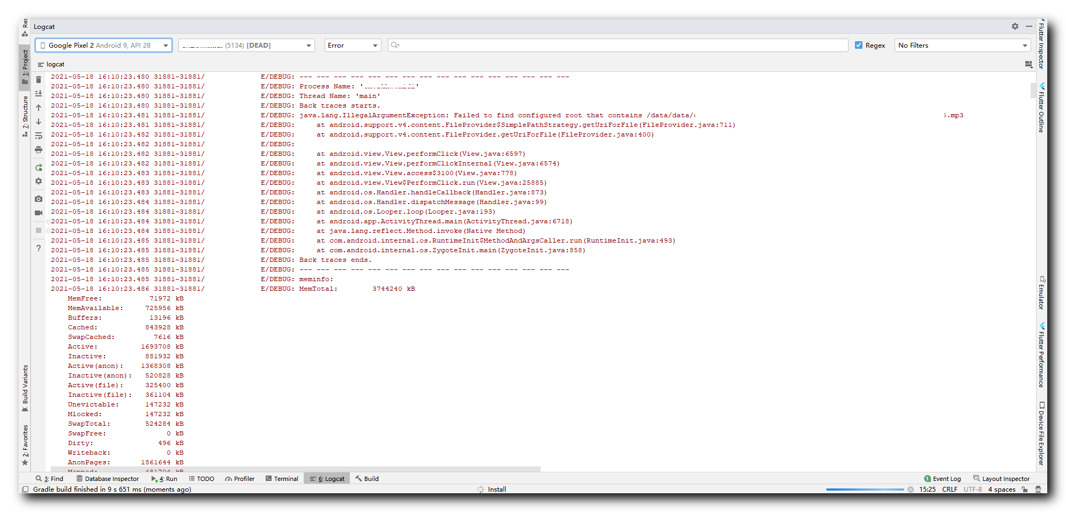Viewport: 1066px width, 512px height.
Task: Toggle soft-wrap icon in logcat toolbar
Action: click(39, 136)
